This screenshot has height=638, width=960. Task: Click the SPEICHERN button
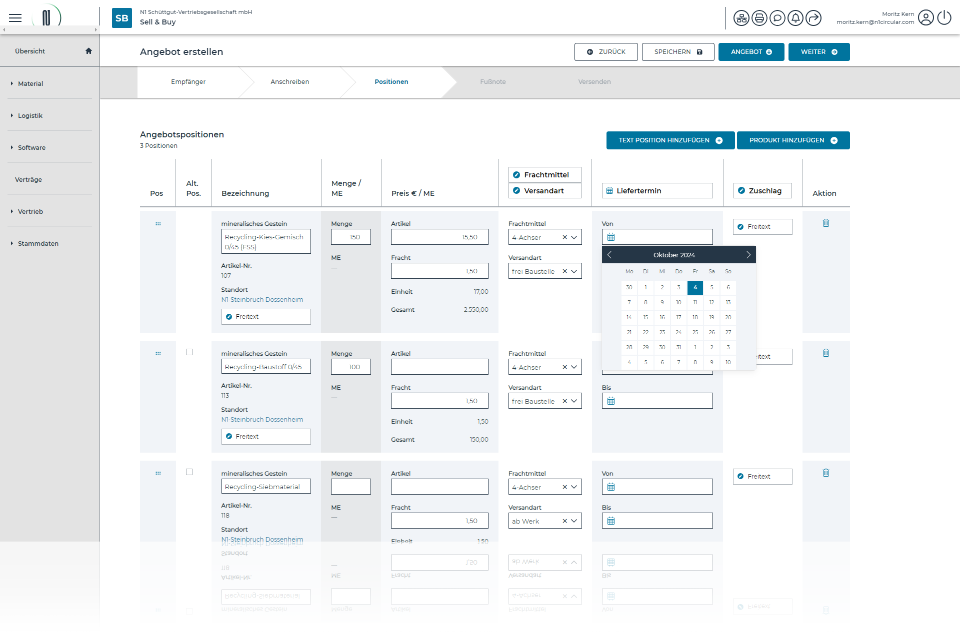677,52
